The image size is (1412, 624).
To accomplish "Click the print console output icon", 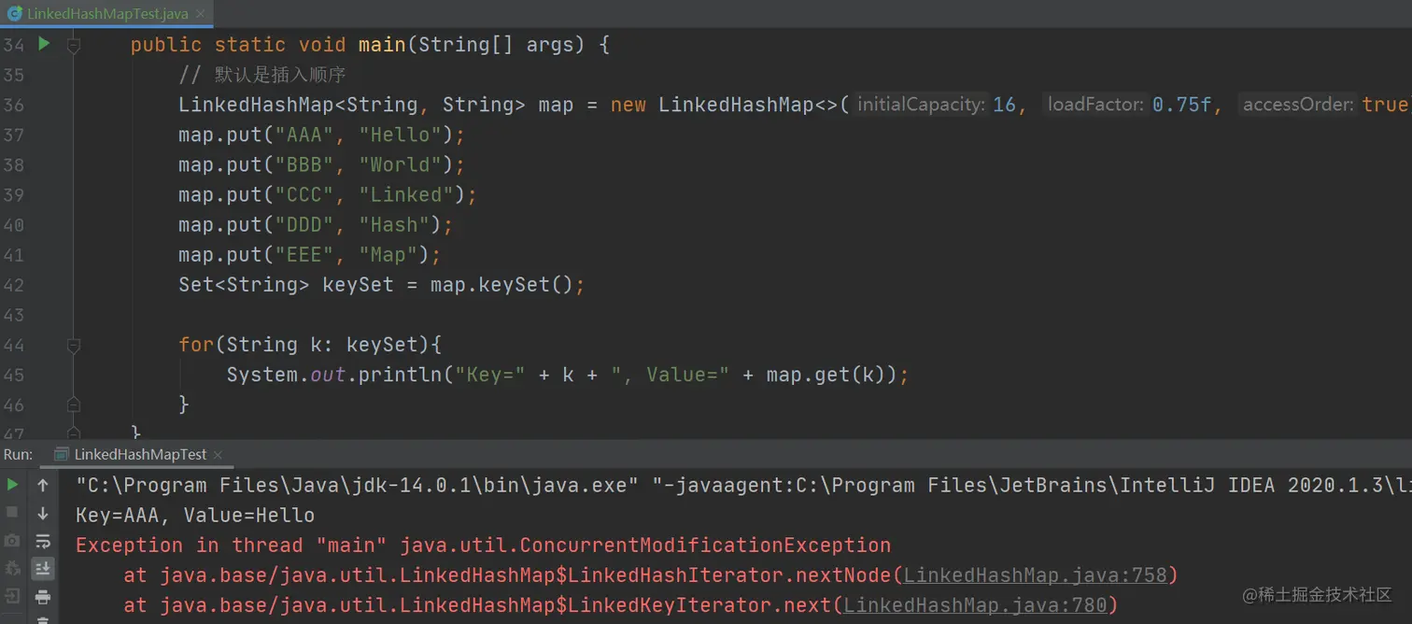I will pyautogui.click(x=43, y=597).
